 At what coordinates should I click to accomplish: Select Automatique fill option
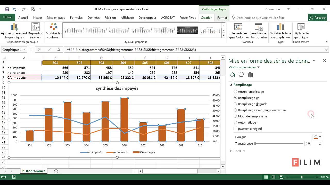[245, 122]
